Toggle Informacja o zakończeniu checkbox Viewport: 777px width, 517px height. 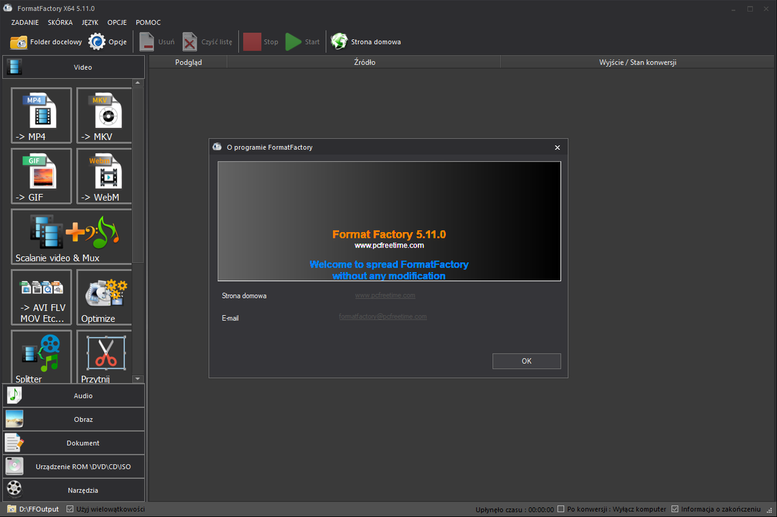675,509
